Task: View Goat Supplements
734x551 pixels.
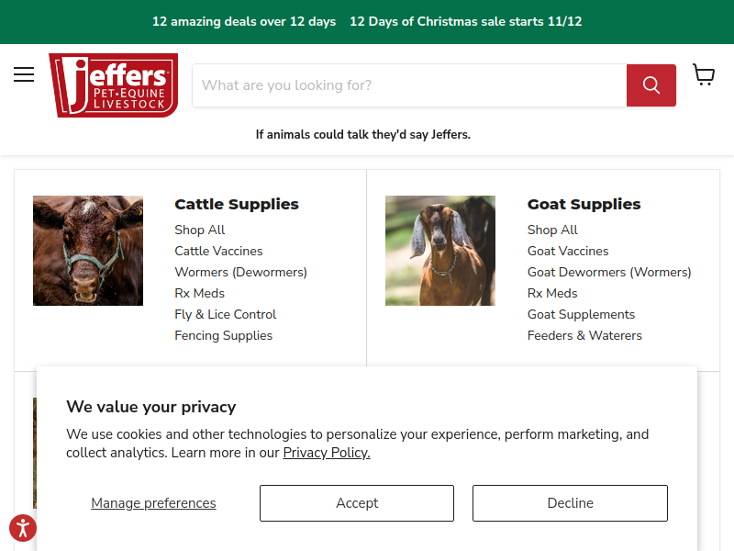Action: tap(581, 314)
